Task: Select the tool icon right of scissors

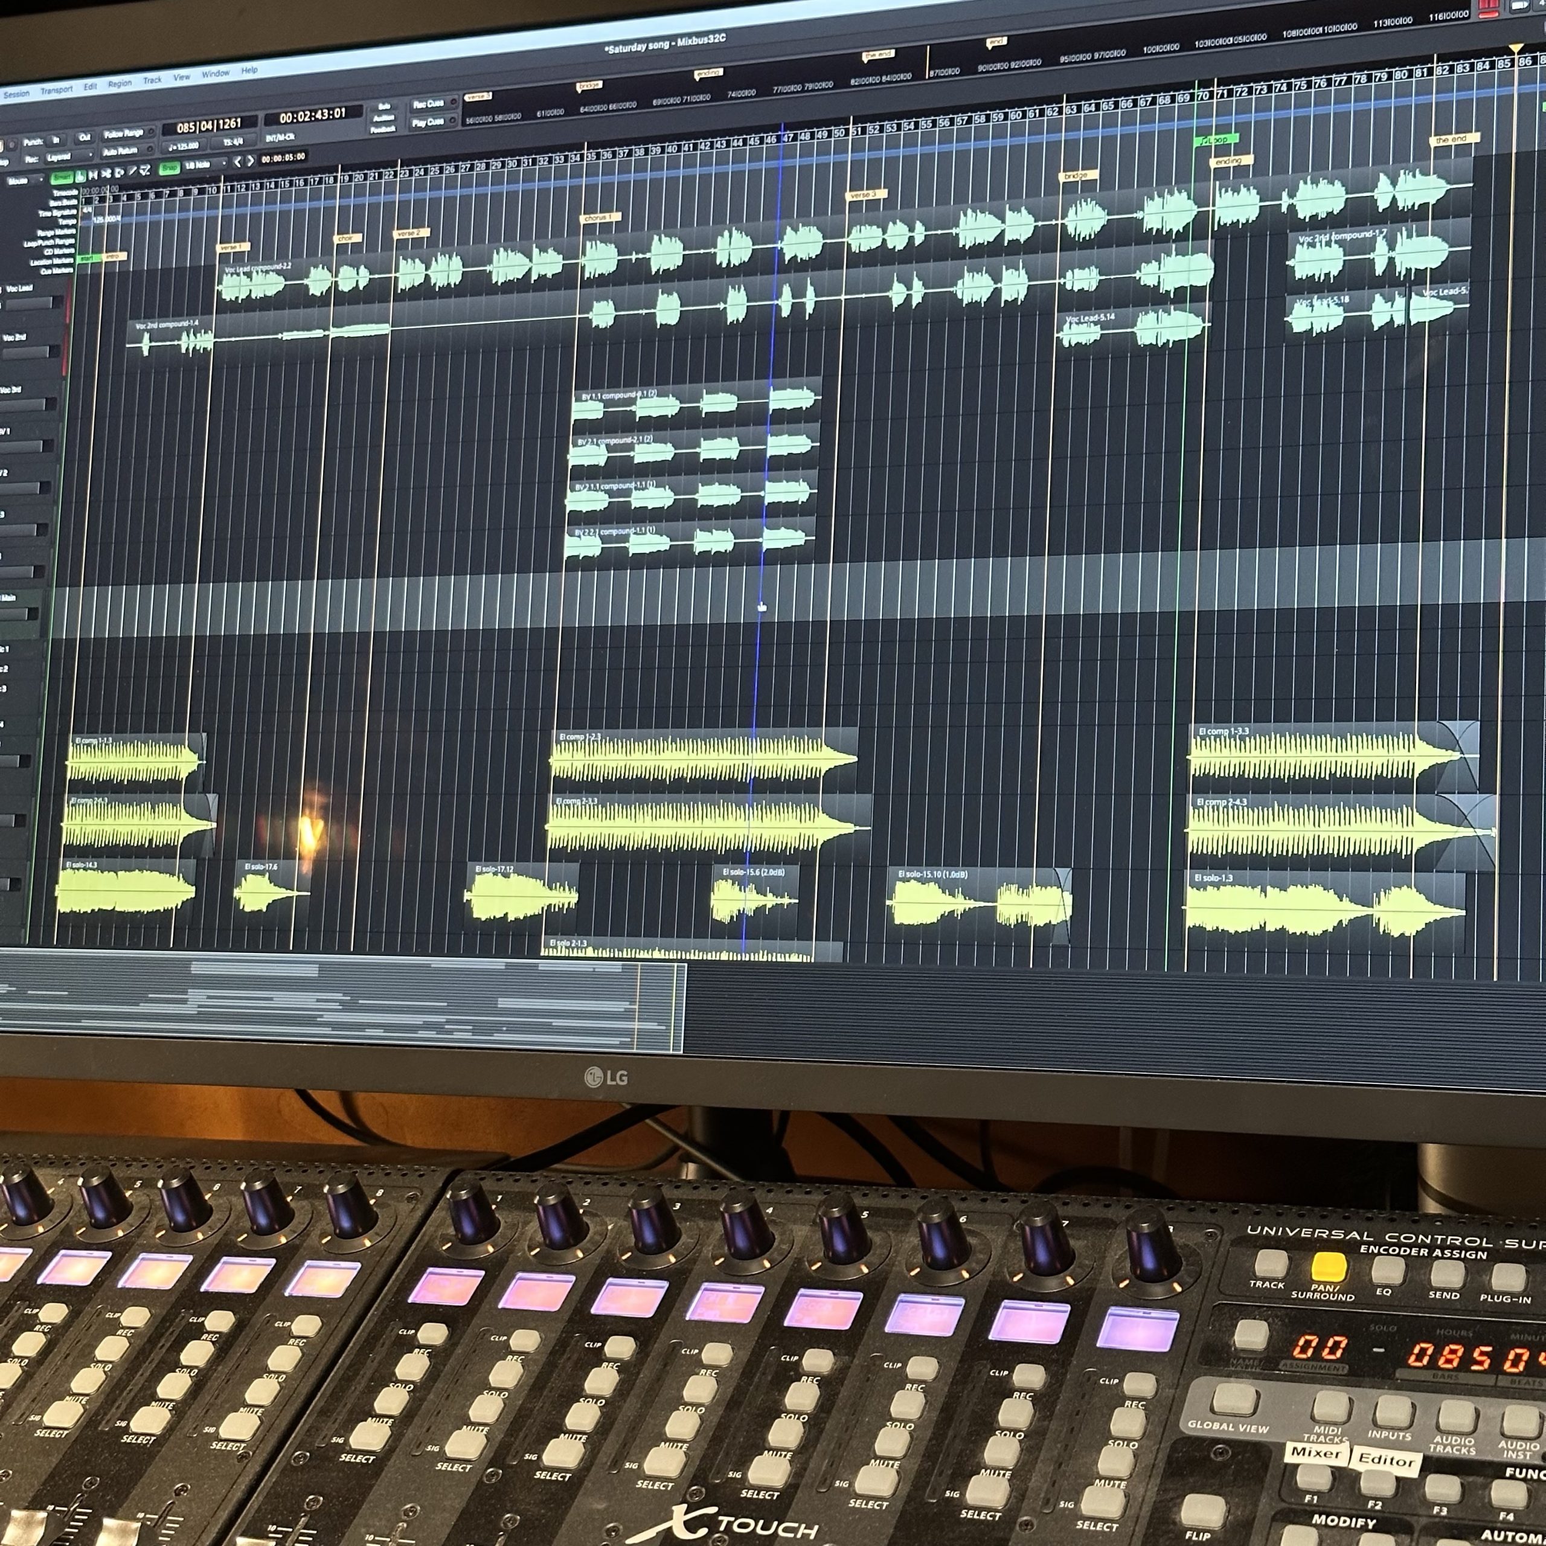Action: click(119, 172)
